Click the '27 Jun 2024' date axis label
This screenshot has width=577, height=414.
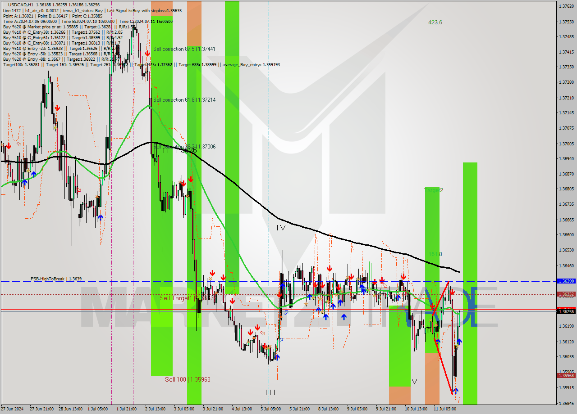(12, 409)
